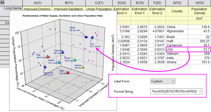This screenshot has height=112, width=211.
Task: Select the orange Haiti data sphere
Action: click(48, 57)
